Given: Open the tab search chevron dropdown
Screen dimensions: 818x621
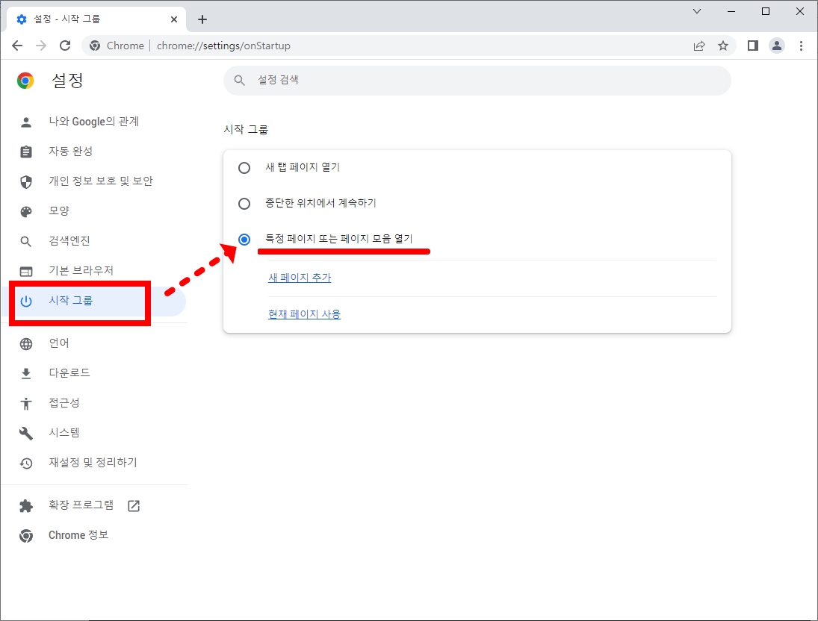Looking at the screenshot, I should (696, 11).
